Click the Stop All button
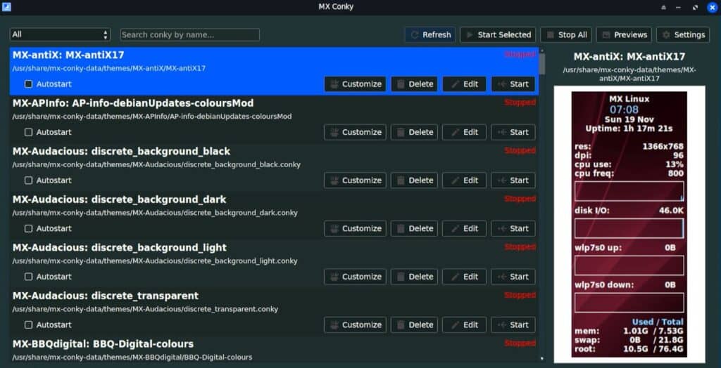The width and height of the screenshot is (721, 368). click(x=567, y=35)
